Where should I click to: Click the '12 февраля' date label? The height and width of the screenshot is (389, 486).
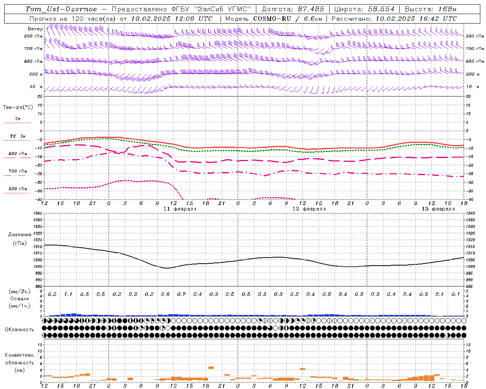click(x=309, y=209)
